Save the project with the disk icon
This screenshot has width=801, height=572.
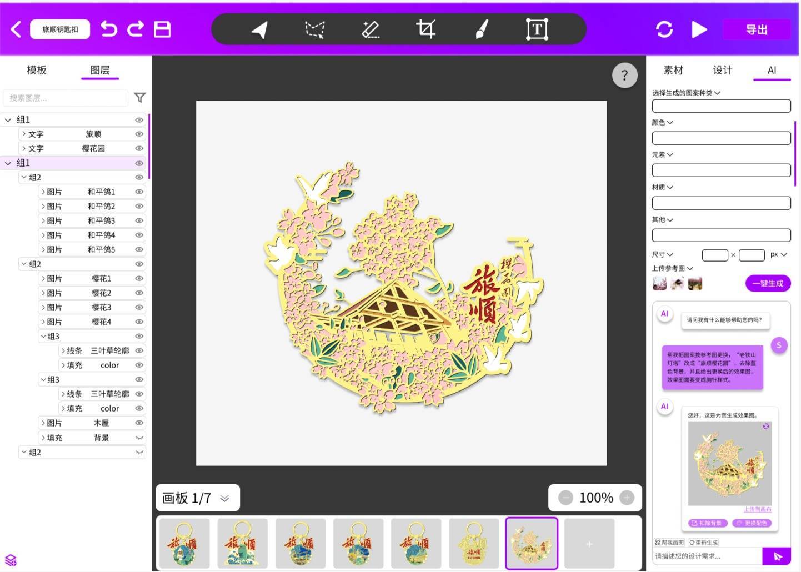[x=162, y=29]
